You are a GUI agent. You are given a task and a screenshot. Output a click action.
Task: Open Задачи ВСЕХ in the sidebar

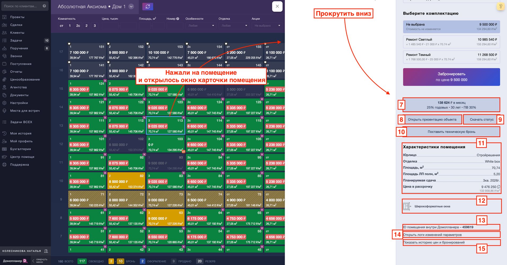coord(21,122)
